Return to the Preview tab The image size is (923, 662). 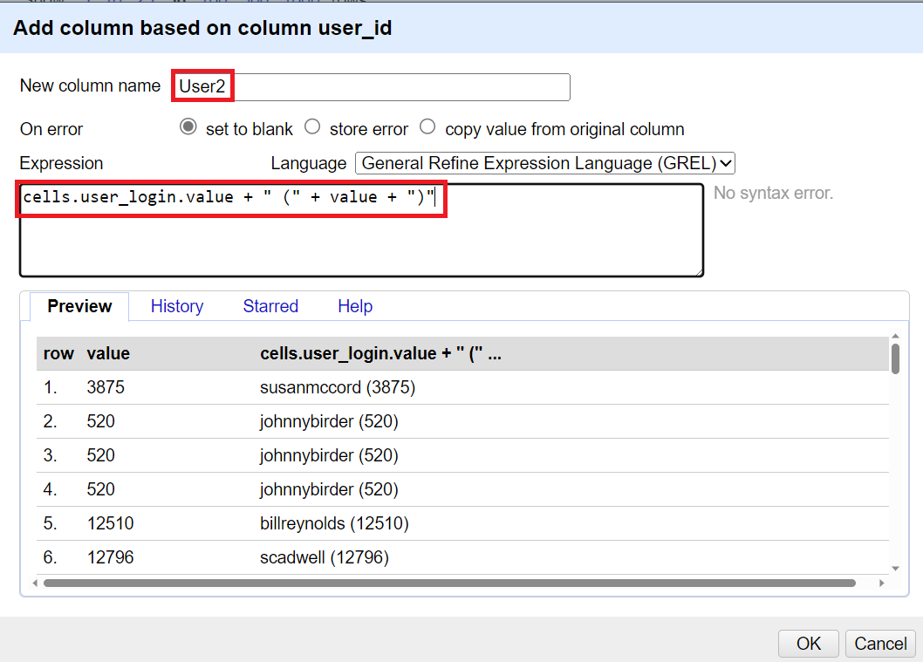tap(79, 306)
